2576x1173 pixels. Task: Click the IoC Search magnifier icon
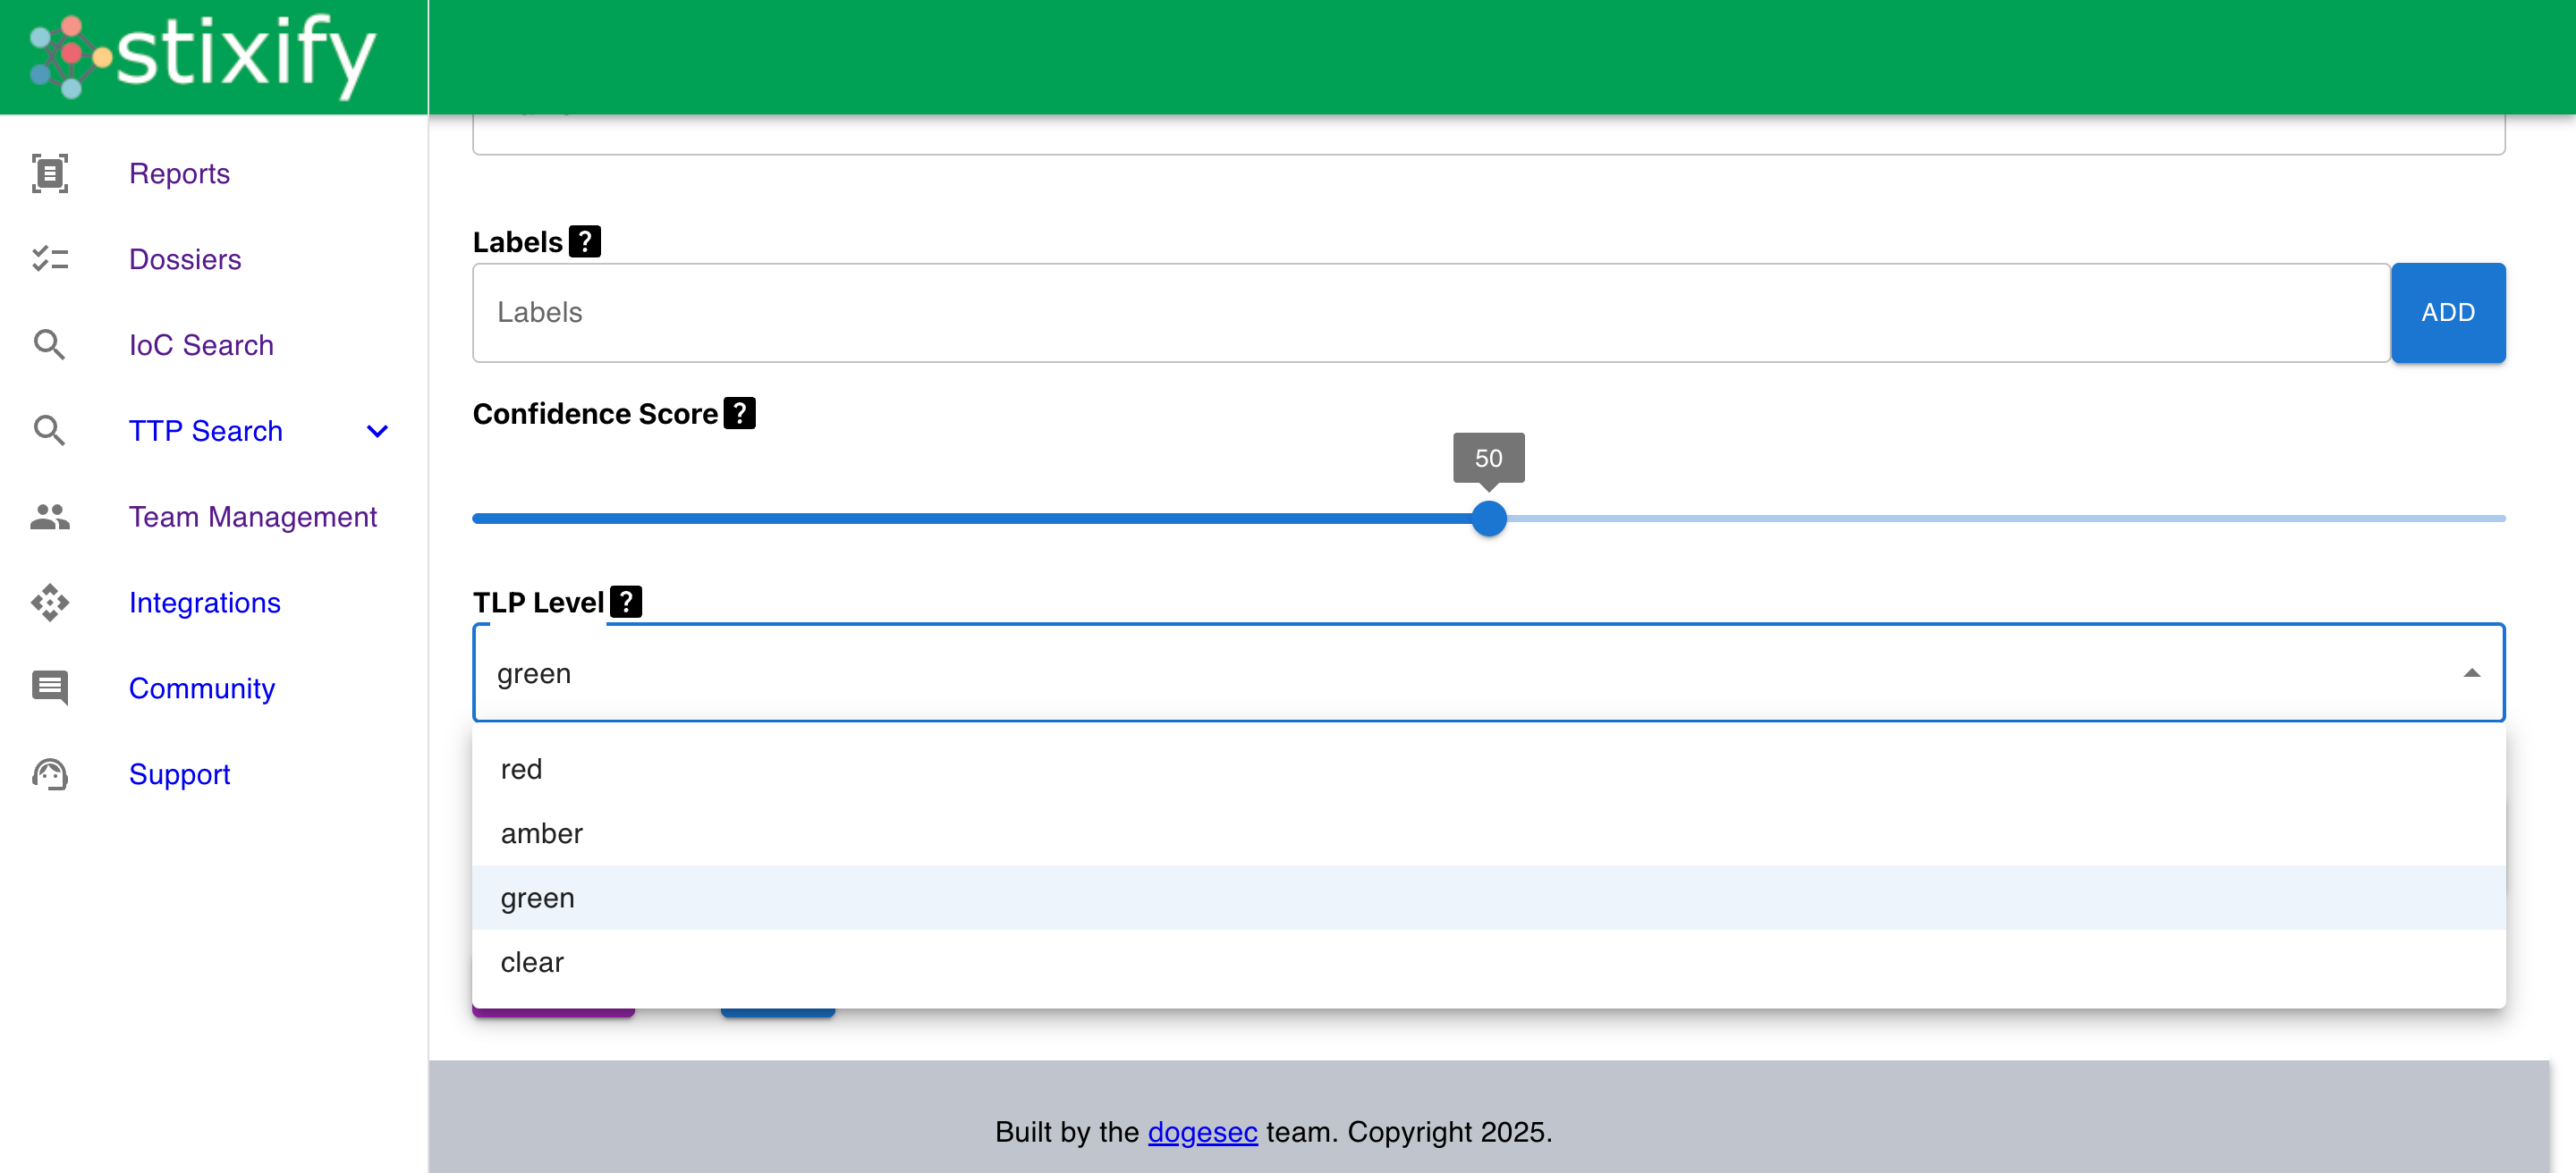tap(49, 345)
